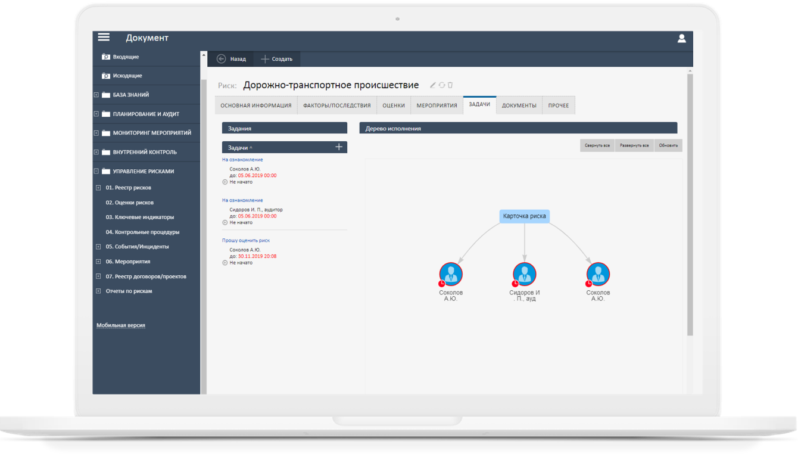Add a task with the Задачи plus icon
The width and height of the screenshot is (798, 463).
[x=339, y=147]
